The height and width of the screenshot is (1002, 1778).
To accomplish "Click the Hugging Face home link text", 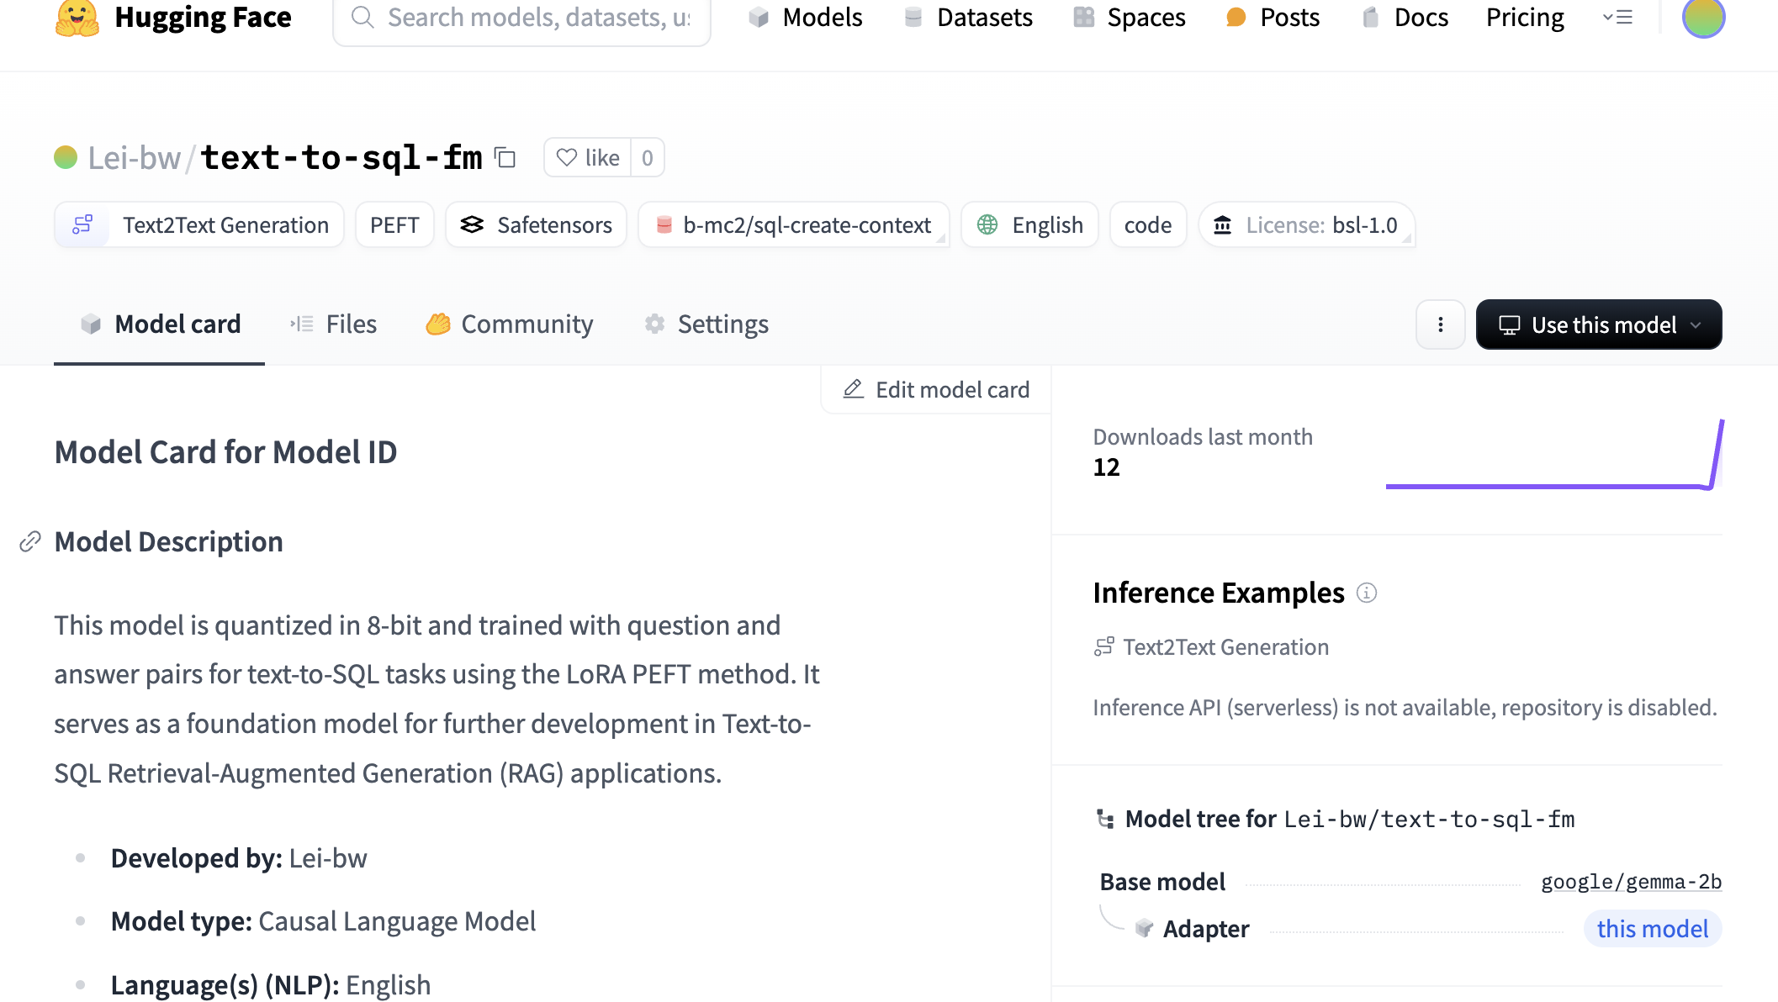I will click(203, 17).
